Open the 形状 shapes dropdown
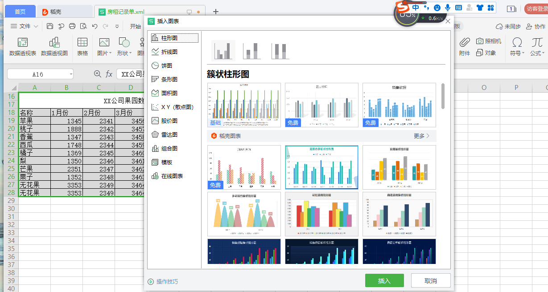 [x=124, y=47]
